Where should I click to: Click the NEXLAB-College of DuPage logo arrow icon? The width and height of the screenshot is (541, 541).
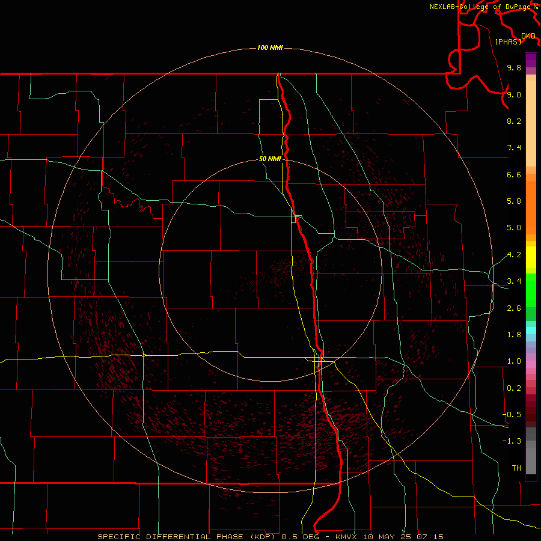tap(535, 7)
